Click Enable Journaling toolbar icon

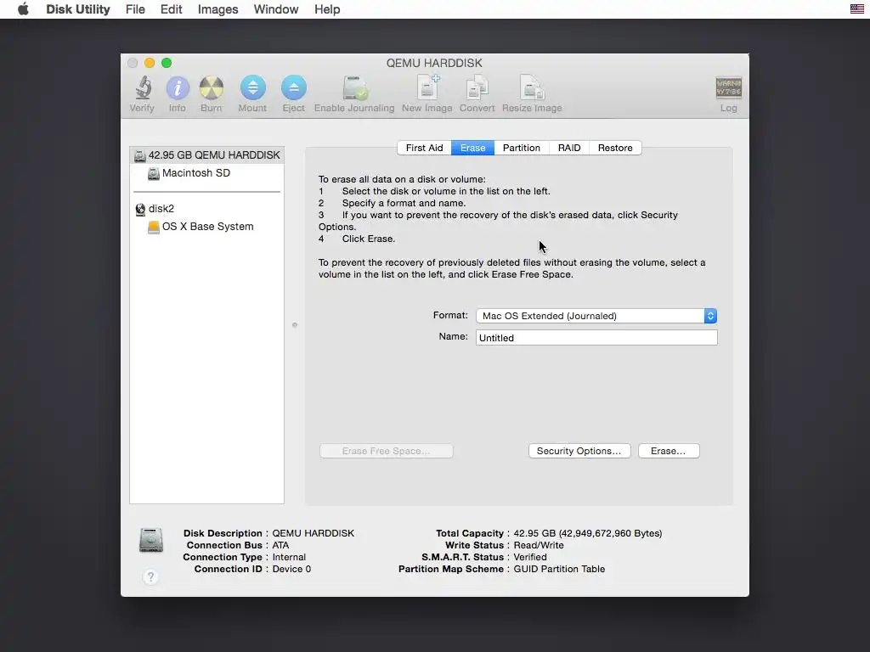(x=354, y=87)
